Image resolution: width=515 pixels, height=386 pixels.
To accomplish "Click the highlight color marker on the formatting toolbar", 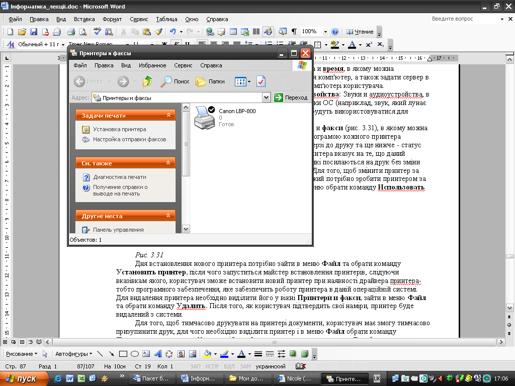I will [x=334, y=44].
